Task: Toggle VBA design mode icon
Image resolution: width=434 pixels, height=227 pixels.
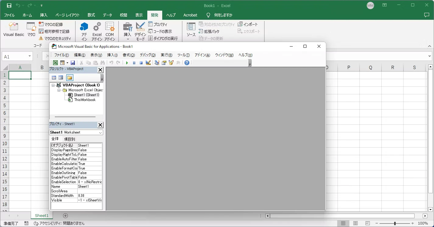Action: tap(148, 63)
